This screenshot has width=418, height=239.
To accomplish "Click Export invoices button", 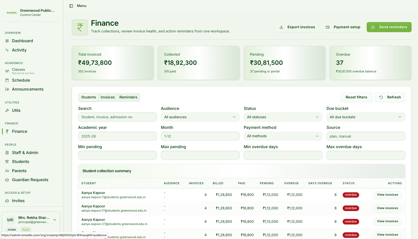I will [297, 27].
